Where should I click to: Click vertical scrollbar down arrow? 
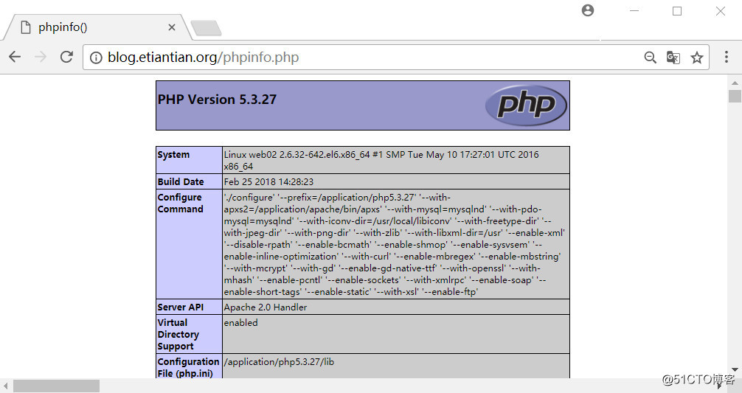735,369
